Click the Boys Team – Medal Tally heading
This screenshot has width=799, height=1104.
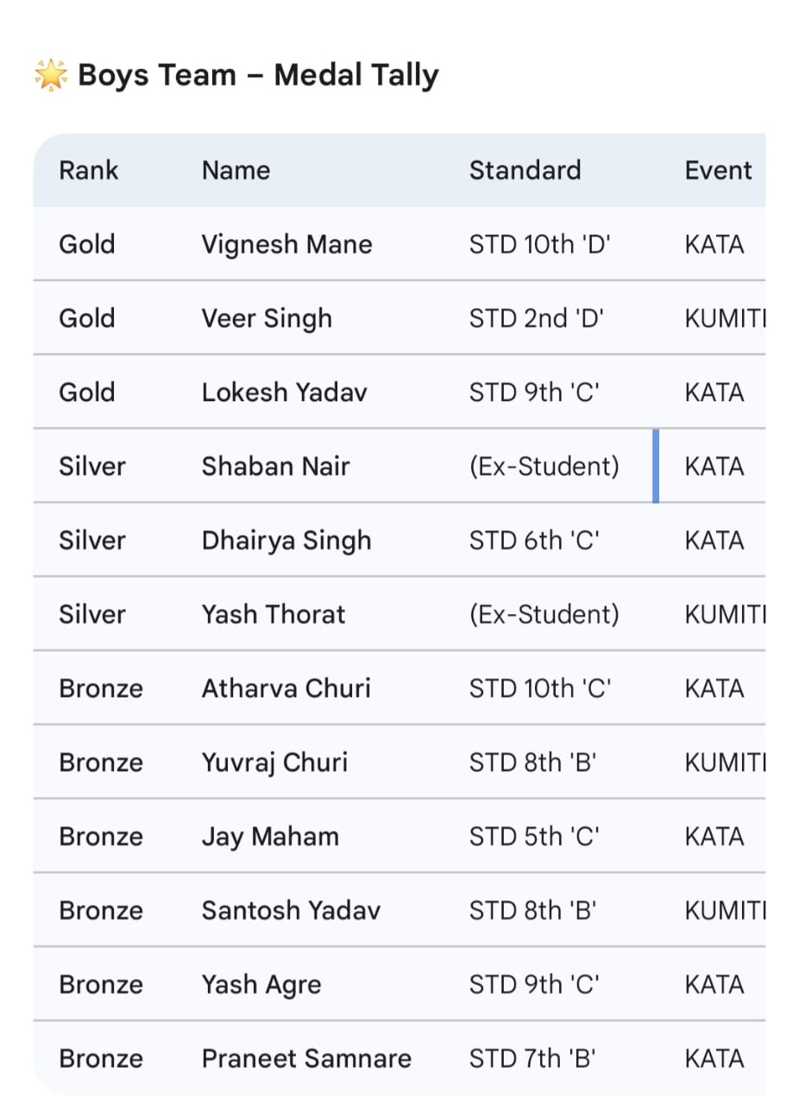(x=257, y=76)
